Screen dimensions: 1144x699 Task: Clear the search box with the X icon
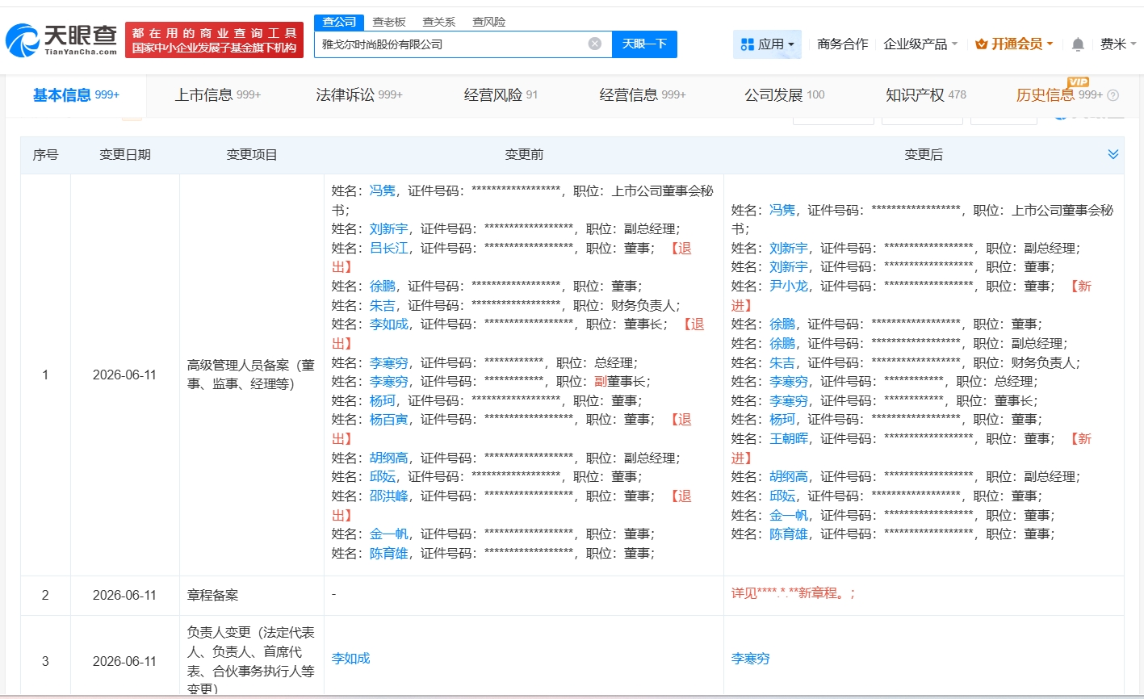(x=595, y=44)
